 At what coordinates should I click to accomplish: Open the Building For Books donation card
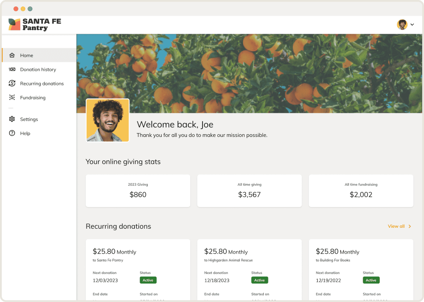(x=361, y=267)
